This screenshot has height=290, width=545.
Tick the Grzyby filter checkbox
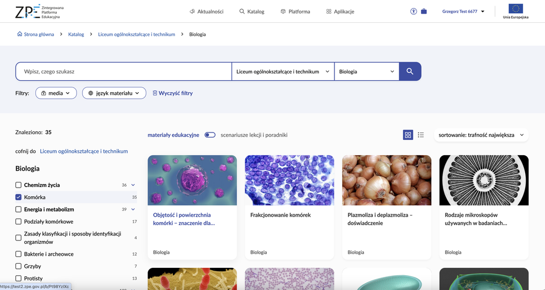click(x=19, y=266)
